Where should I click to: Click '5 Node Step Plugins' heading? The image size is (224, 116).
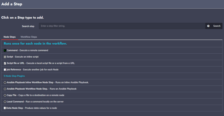(x=14, y=76)
